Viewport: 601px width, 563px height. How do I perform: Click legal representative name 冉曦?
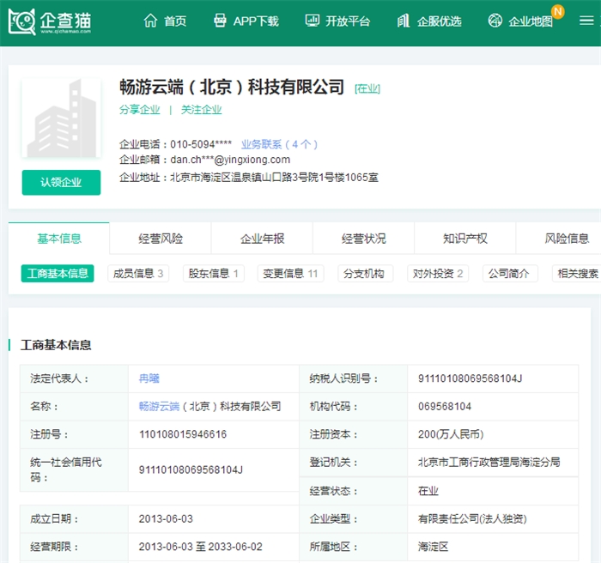pyautogui.click(x=149, y=378)
